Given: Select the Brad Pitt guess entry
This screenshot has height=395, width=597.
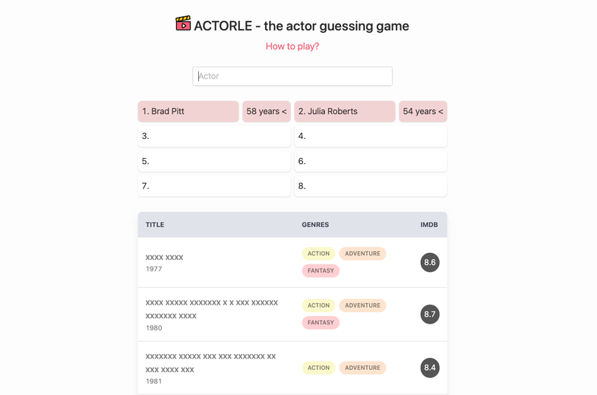Looking at the screenshot, I should [x=188, y=111].
